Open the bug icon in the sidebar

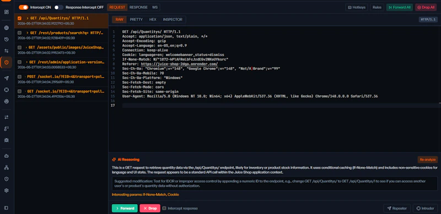tap(6, 140)
